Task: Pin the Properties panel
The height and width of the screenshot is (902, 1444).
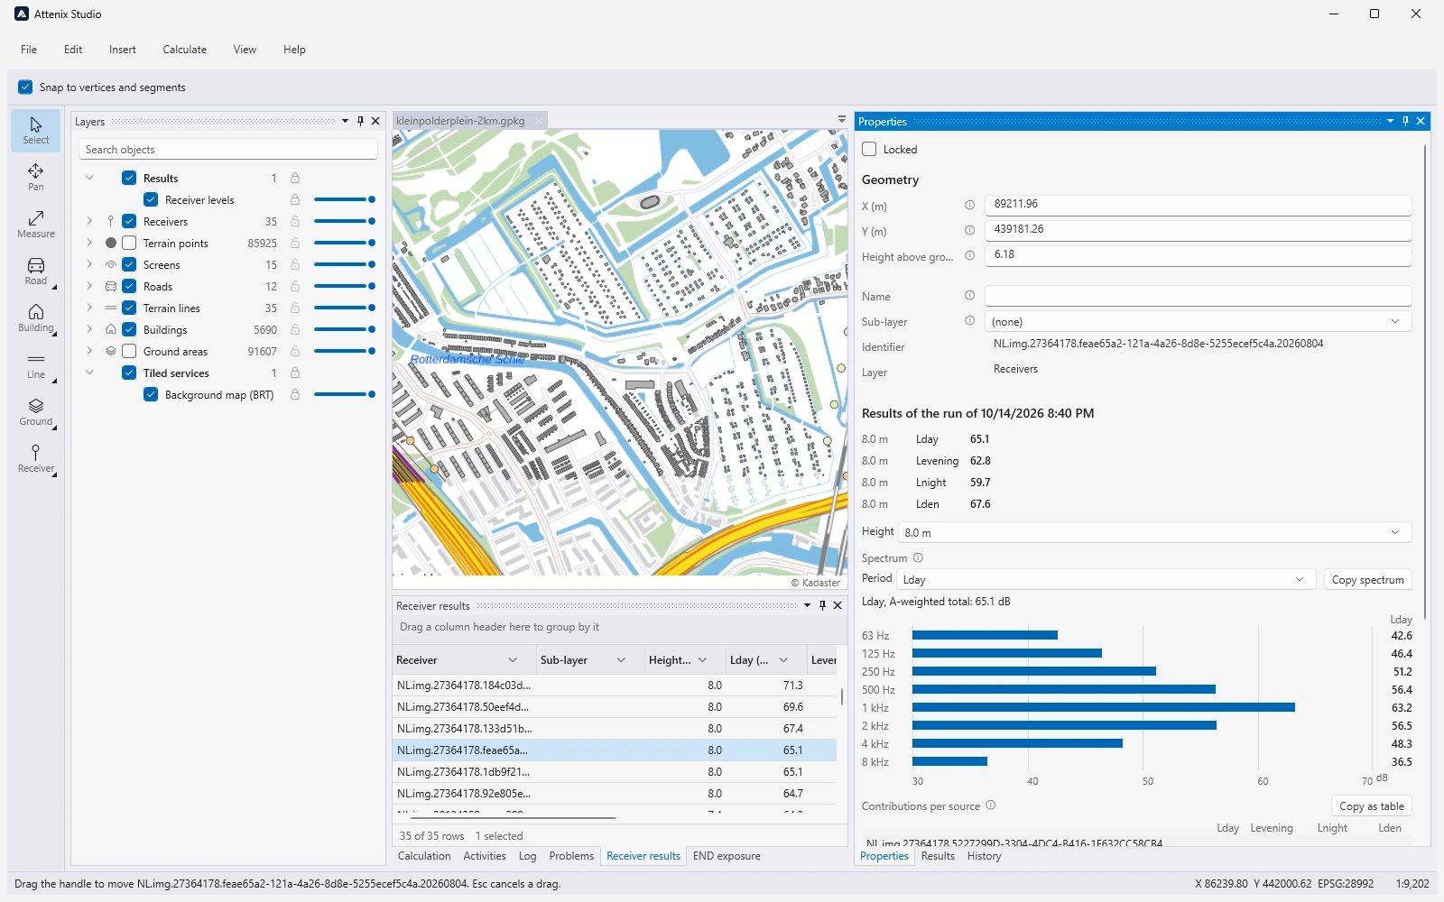Action: [x=1405, y=121]
